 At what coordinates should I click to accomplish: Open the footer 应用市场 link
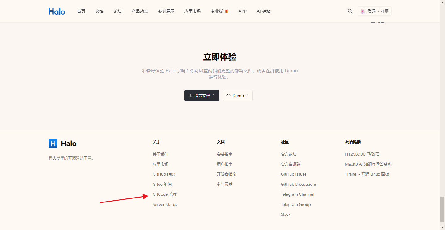pyautogui.click(x=160, y=164)
